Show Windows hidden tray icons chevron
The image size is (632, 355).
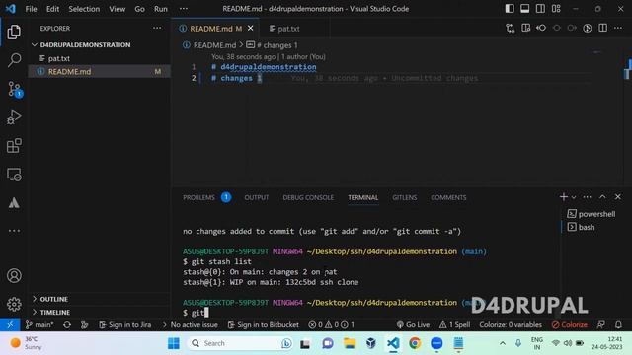point(503,343)
